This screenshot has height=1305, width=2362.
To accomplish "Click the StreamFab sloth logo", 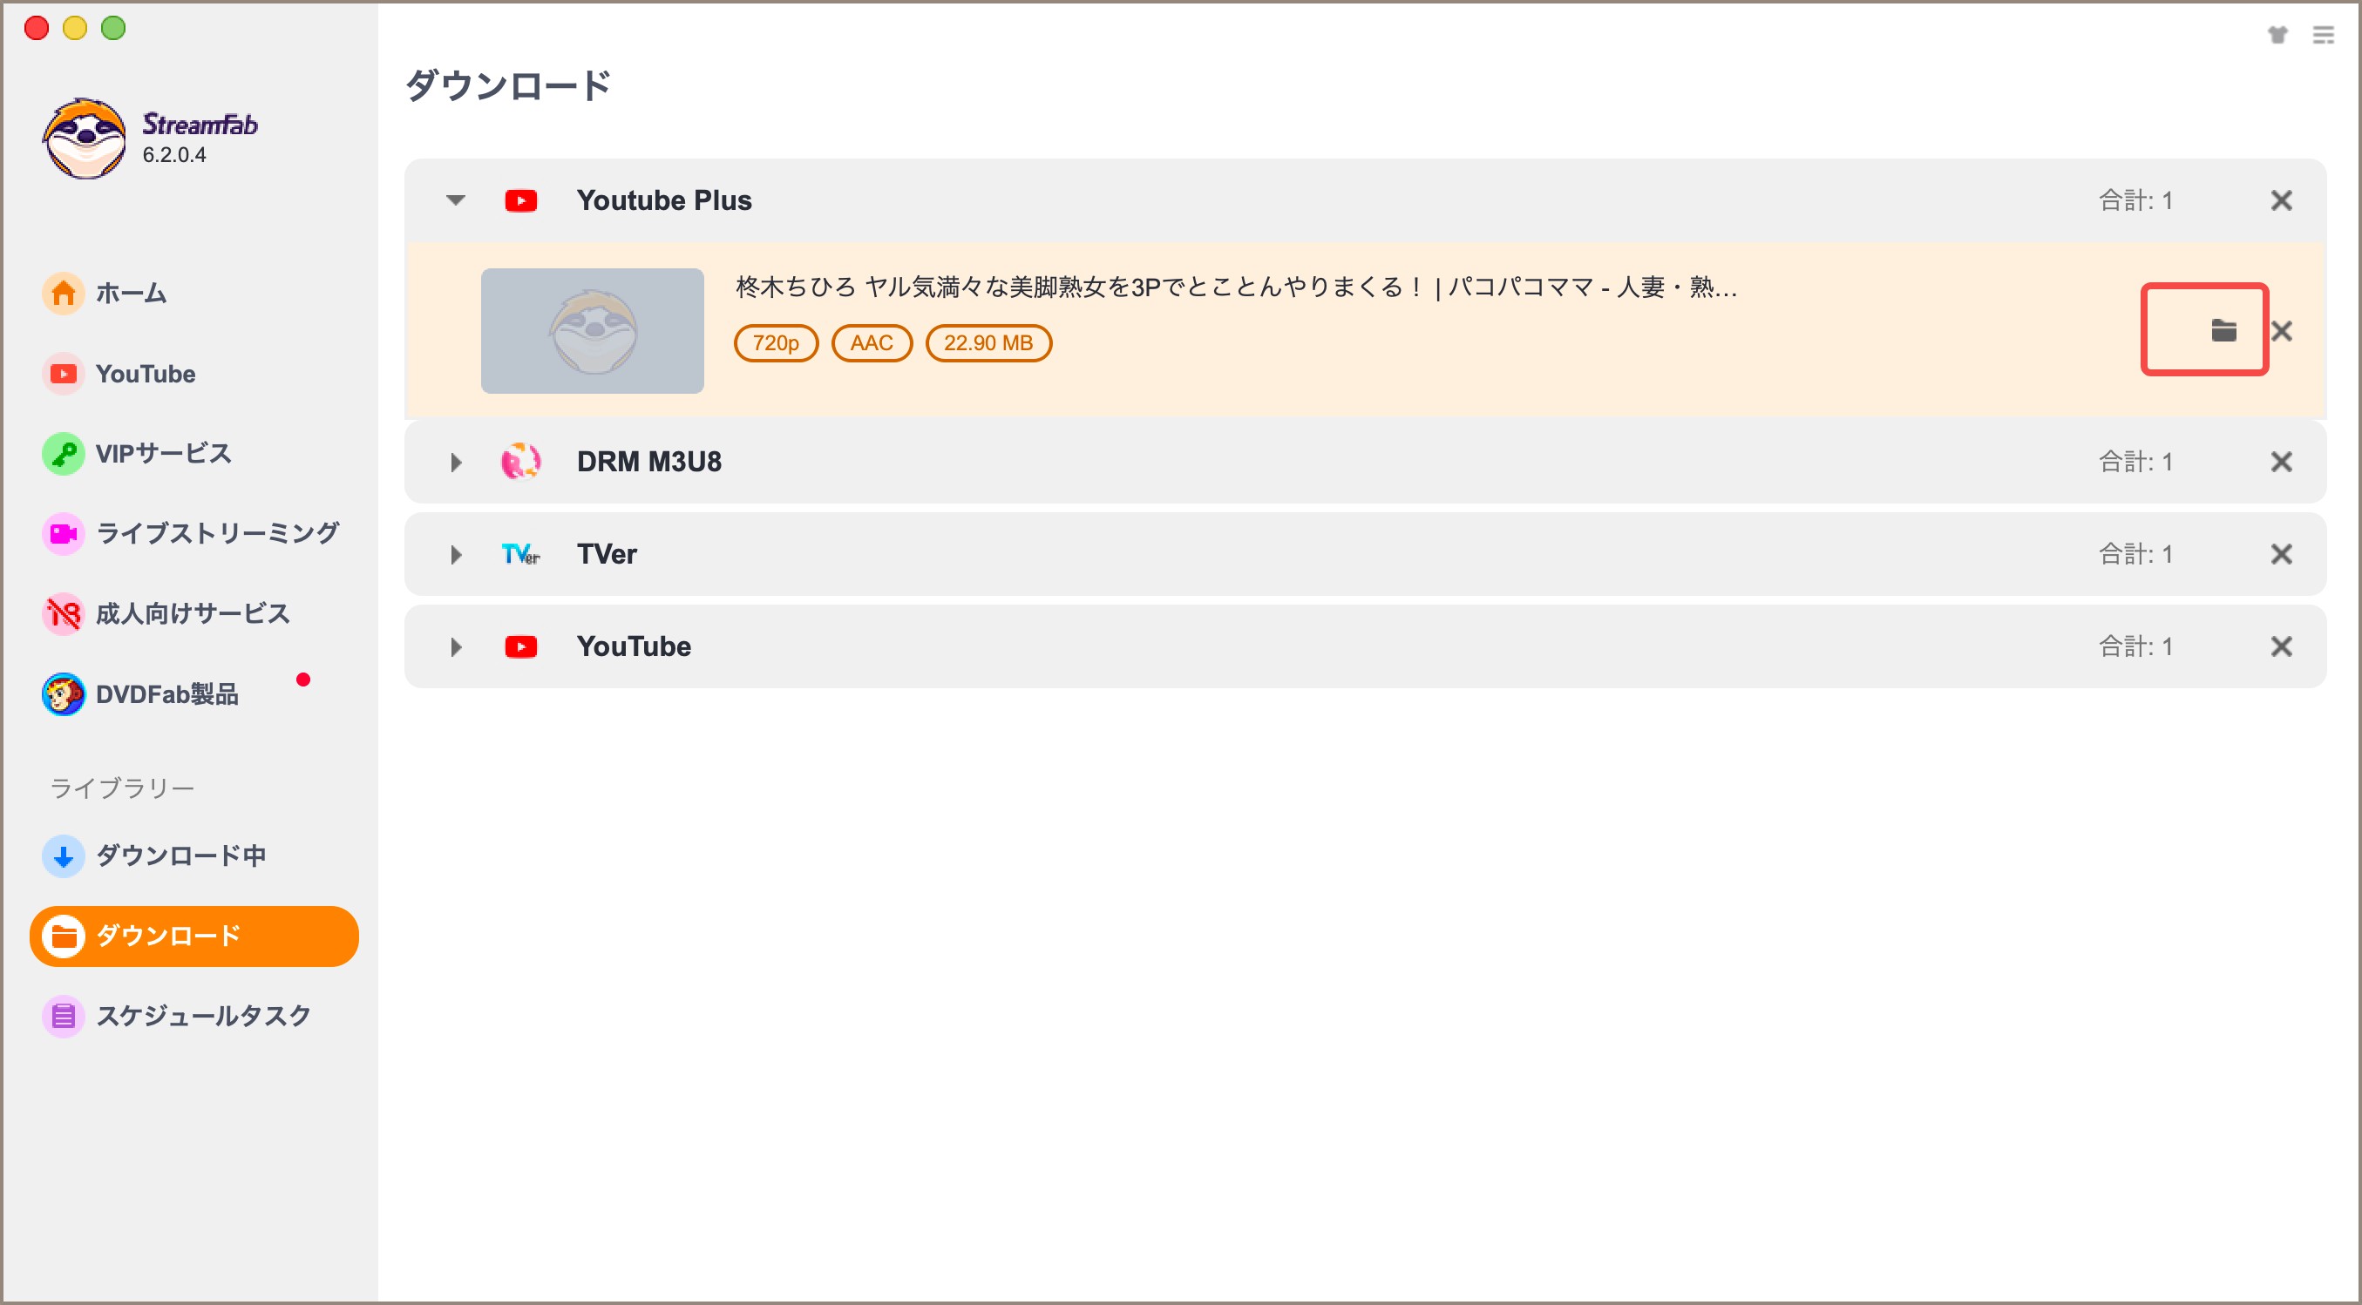I will pyautogui.click(x=85, y=139).
